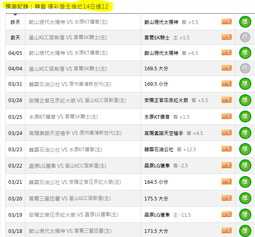
Task: Open matchup 韓國石油公社 VS 原州東浦新世代(主)
Action: (x=70, y=84)
